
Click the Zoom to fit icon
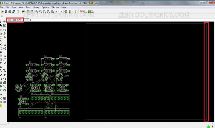[x=37, y=12]
